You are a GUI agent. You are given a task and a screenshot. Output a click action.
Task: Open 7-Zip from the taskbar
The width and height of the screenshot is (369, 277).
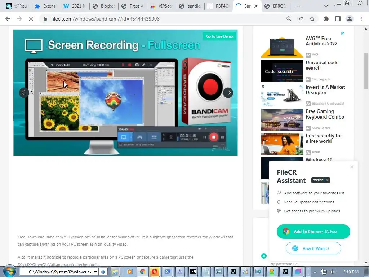[193, 272]
